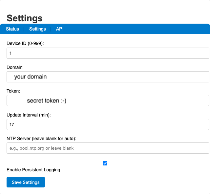Focus the Device ID input field
The width and height of the screenshot is (210, 194).
coord(108,53)
